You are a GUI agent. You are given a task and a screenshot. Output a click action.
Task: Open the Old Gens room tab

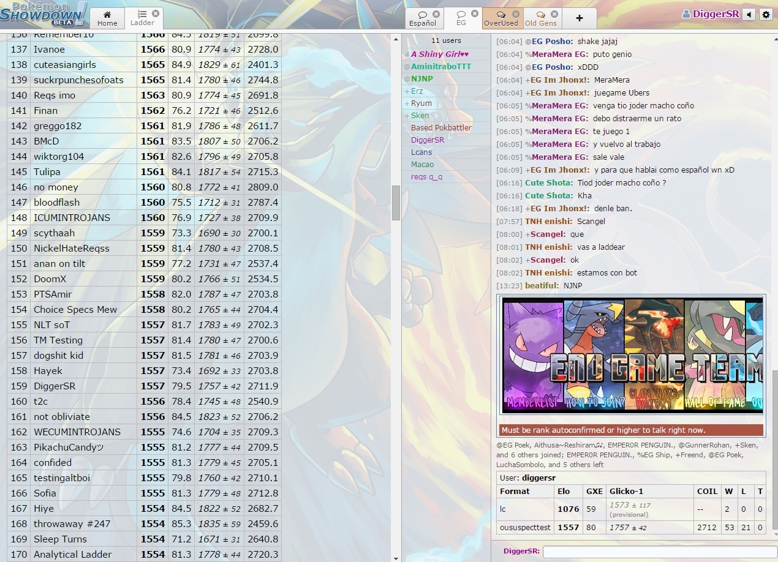[x=541, y=18]
